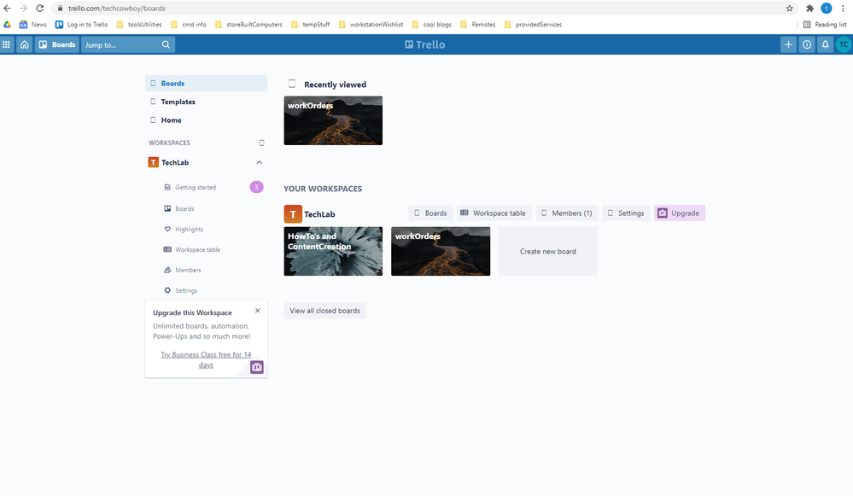Open the TC account avatar menu
853x496 pixels.
point(844,44)
